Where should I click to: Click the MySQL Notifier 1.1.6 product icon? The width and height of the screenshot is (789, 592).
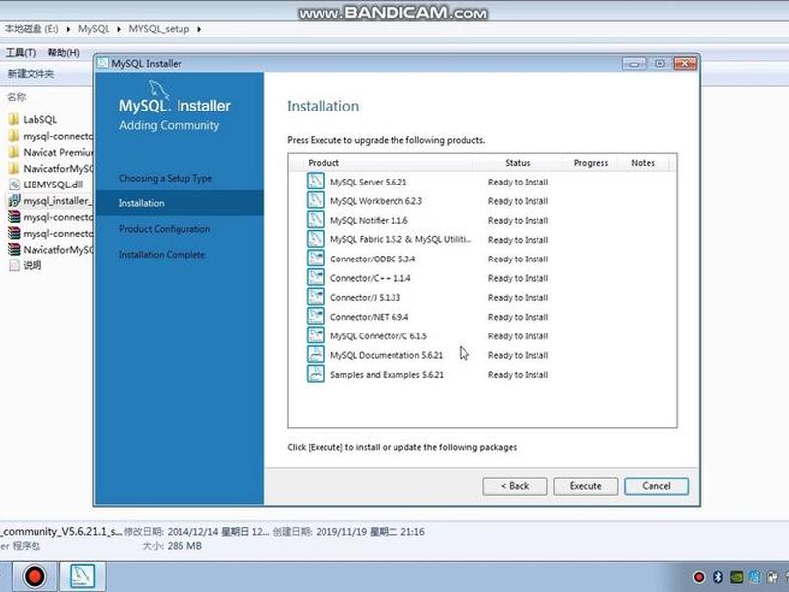click(x=316, y=219)
